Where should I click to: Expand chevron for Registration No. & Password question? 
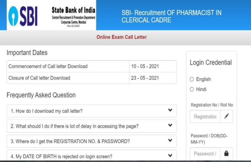tap(170, 141)
